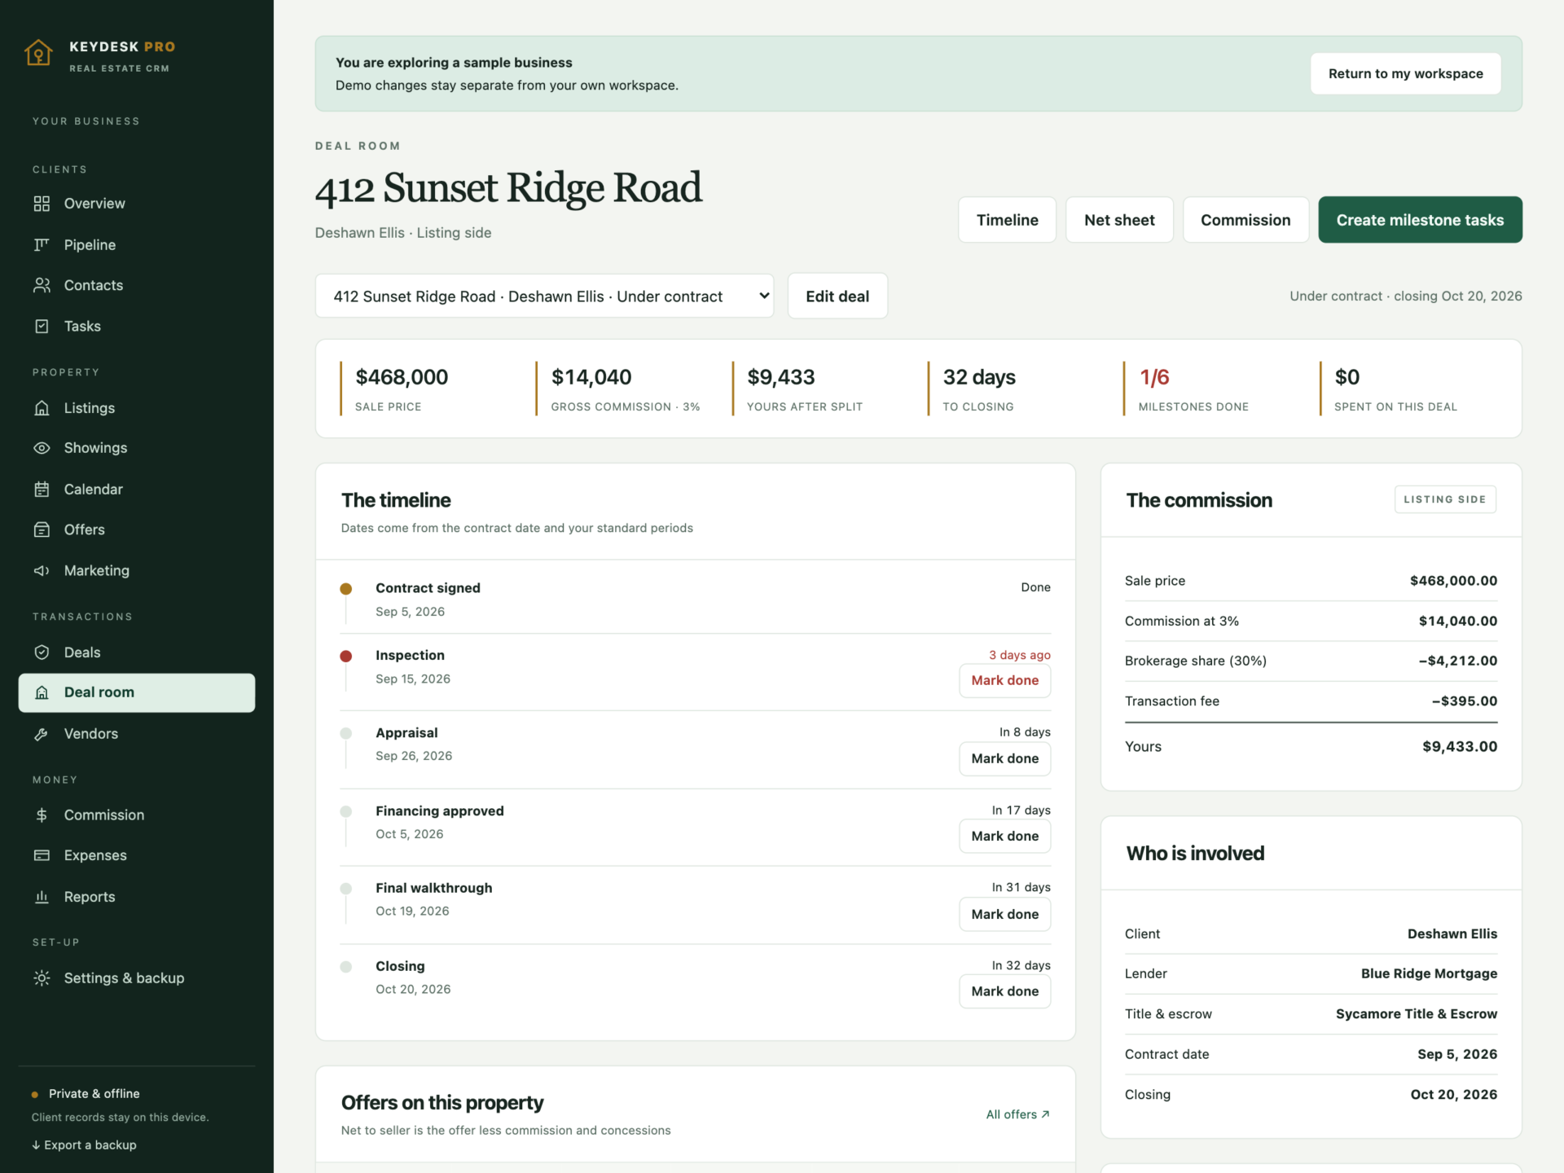Click Sycamore Title & Escrow value
1564x1173 pixels.
pos(1416,1014)
